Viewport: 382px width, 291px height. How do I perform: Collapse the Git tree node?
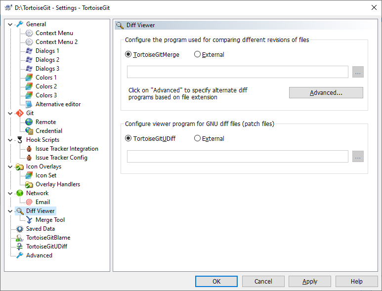coord(10,113)
